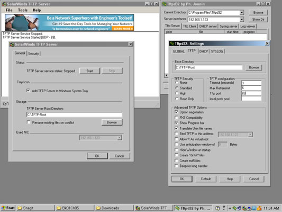Click the SolarWinds TFTP tray icon
This screenshot has width=282, height=212.
tap(244, 208)
